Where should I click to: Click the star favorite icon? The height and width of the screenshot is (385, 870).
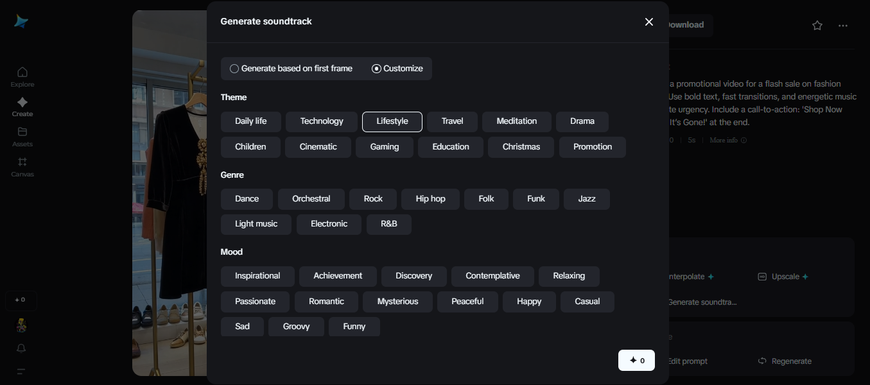[817, 26]
